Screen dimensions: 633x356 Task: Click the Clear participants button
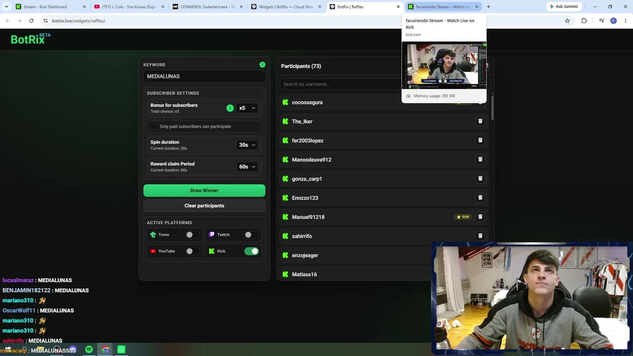[204, 206]
